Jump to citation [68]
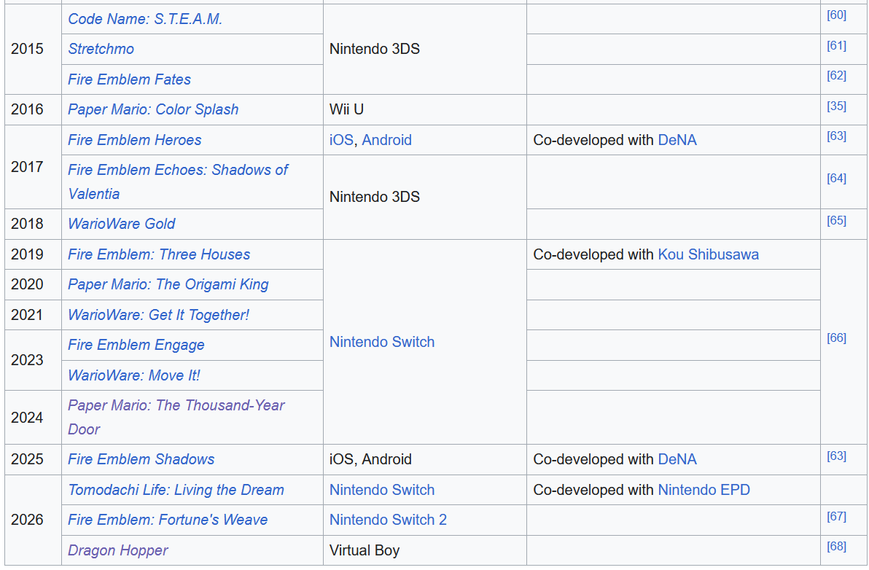The image size is (869, 570). (836, 546)
